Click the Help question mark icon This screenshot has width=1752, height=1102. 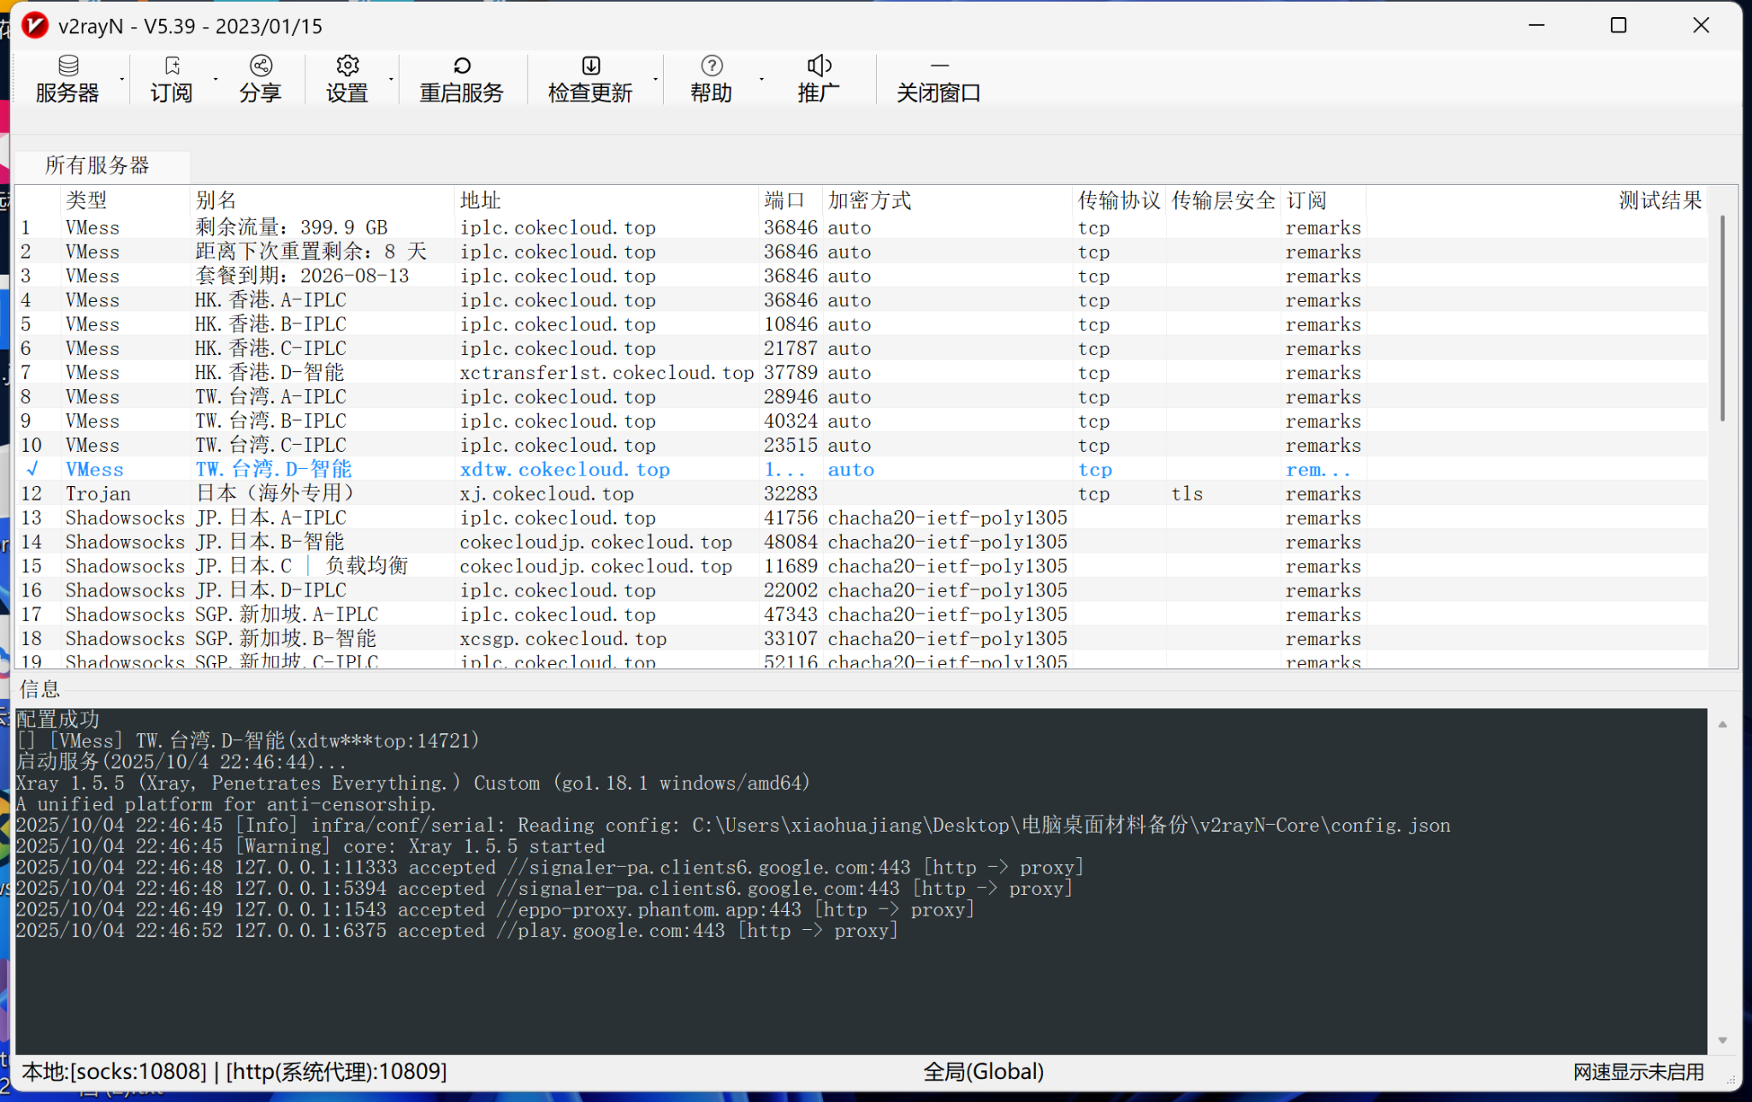pos(712,66)
